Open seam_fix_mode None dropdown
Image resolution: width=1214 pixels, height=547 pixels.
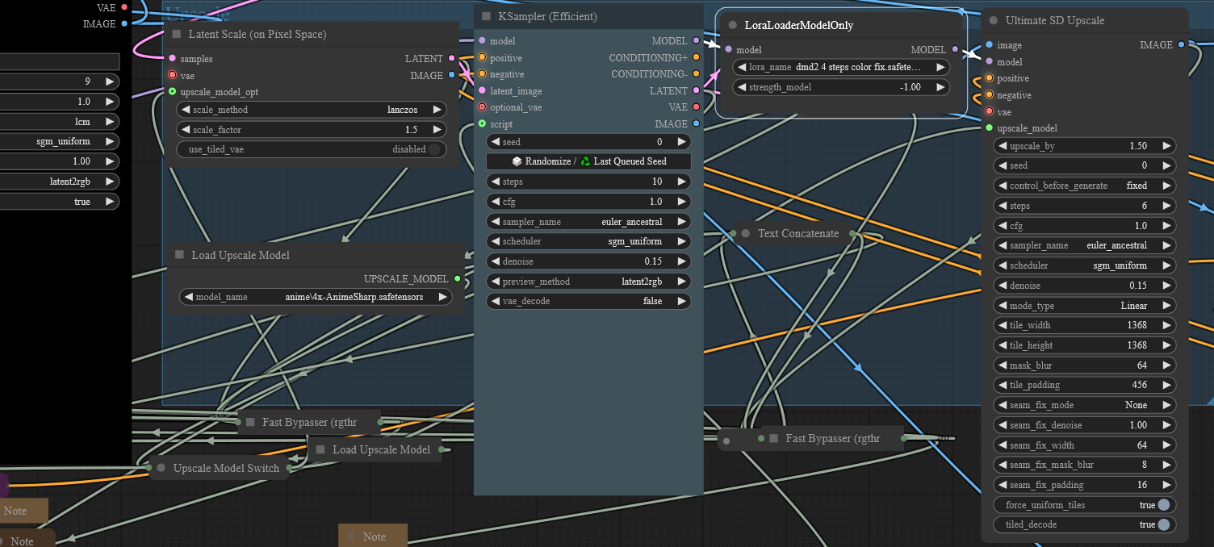(x=1084, y=405)
